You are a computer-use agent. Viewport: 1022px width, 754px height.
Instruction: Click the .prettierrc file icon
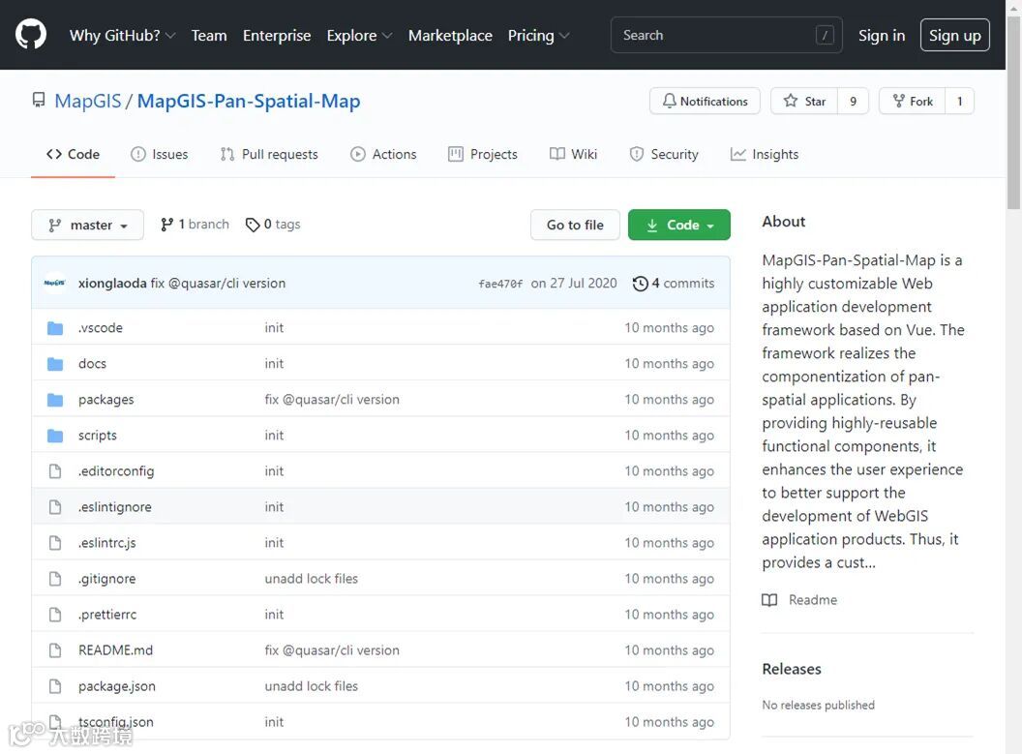click(55, 615)
